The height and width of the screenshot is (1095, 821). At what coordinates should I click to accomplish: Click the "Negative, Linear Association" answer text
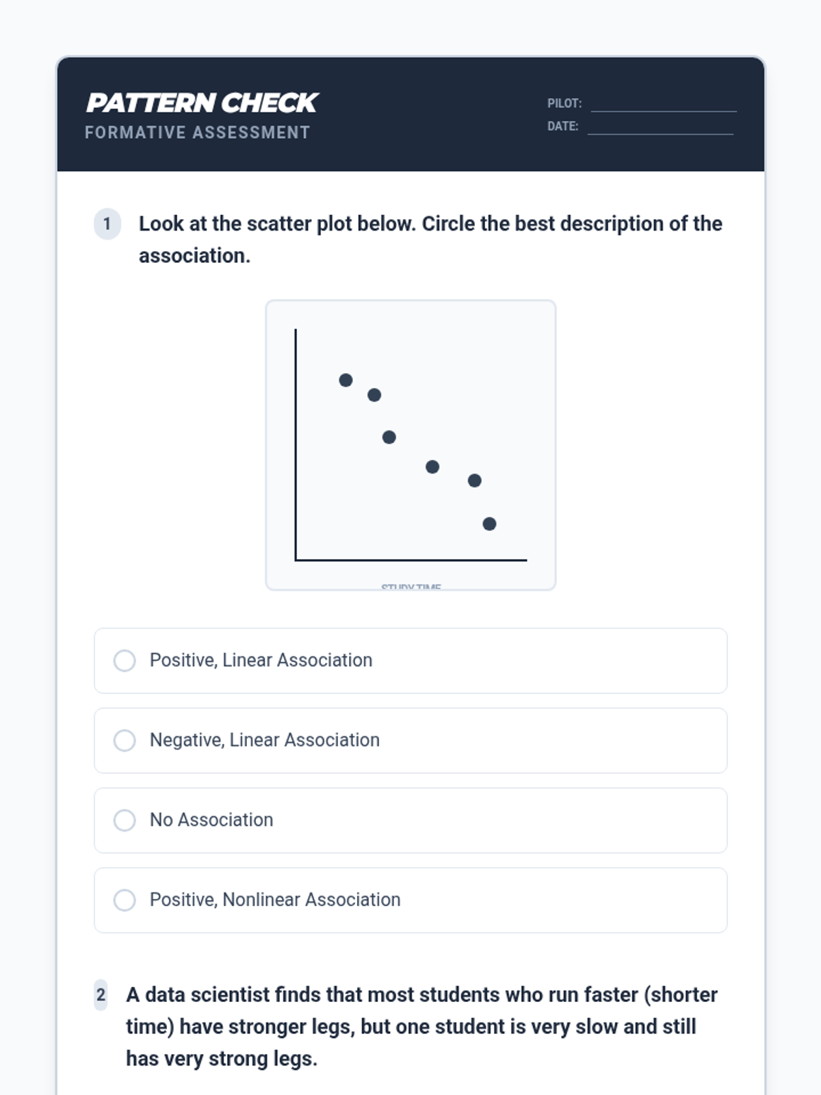coord(264,740)
